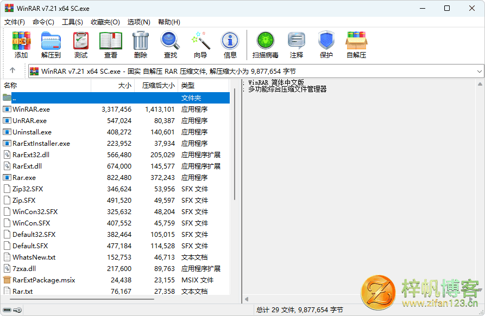Viewport: 485px width, 316px height.
Task: Click the RarExtPackage.msix package icon
Action: (x=7, y=280)
